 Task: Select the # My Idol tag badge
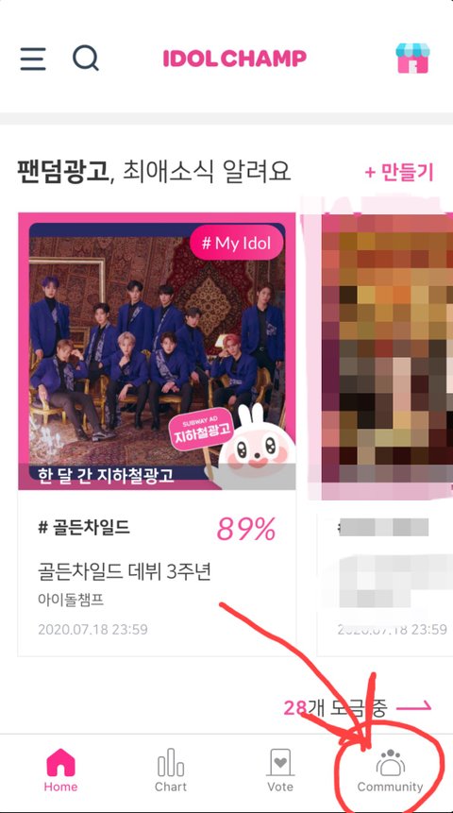pyautogui.click(x=238, y=243)
